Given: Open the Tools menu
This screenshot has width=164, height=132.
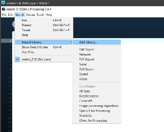Looking at the screenshot, I should coord(40,15).
